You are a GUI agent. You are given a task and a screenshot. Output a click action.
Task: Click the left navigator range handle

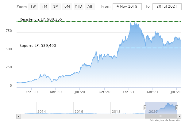tap(145, 108)
